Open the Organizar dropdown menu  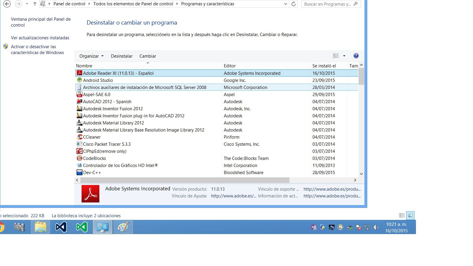(91, 56)
